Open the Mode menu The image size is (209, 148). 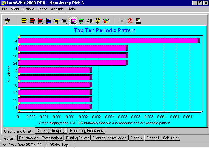coord(43,9)
